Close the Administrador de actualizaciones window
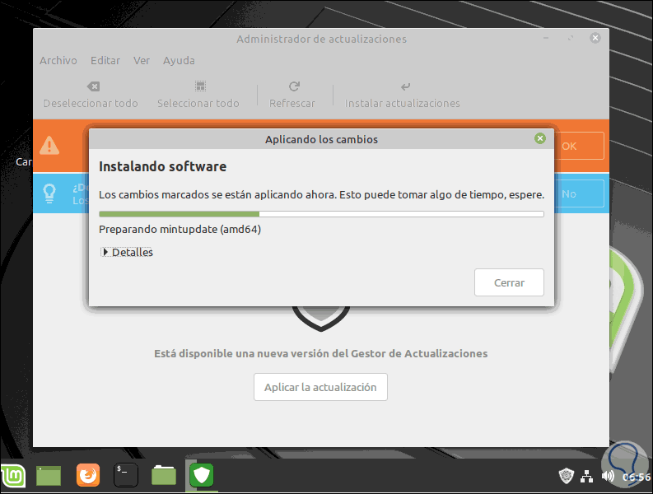The image size is (653, 494). coord(595,38)
